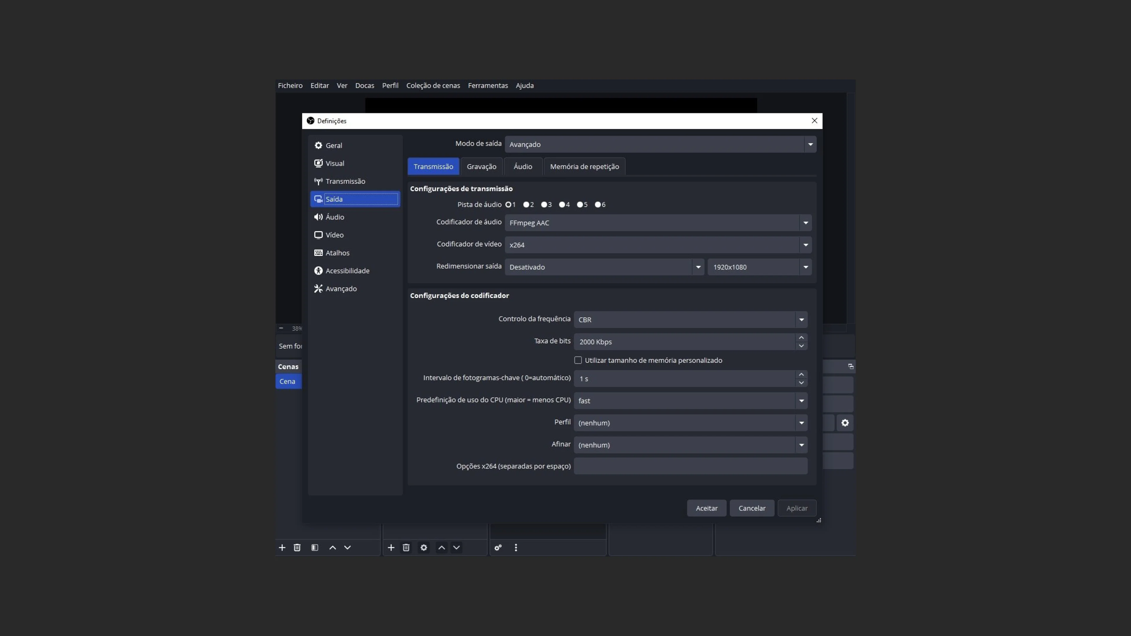Select audio track 1 radio button

[x=508, y=205]
